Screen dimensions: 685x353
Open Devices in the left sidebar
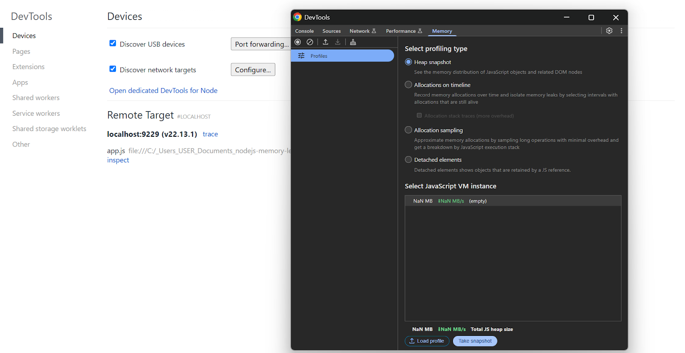(24, 36)
